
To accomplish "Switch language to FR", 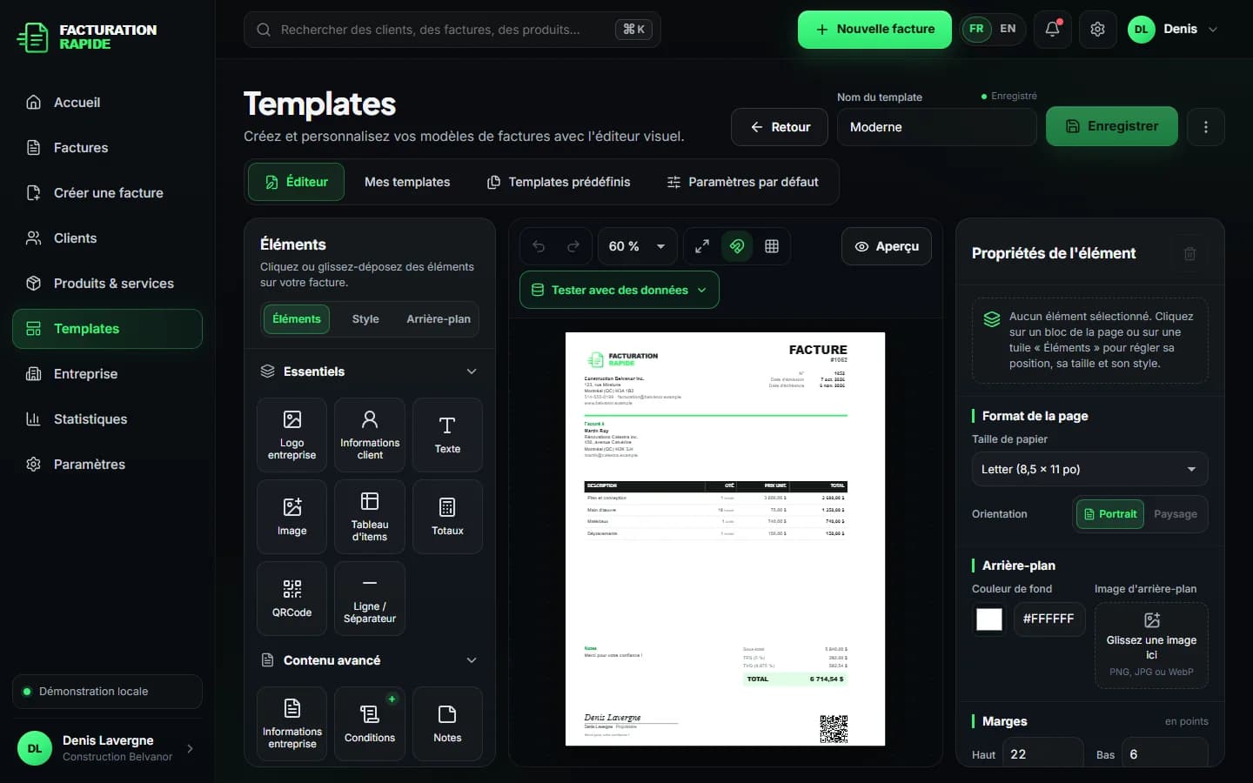I will tap(977, 29).
